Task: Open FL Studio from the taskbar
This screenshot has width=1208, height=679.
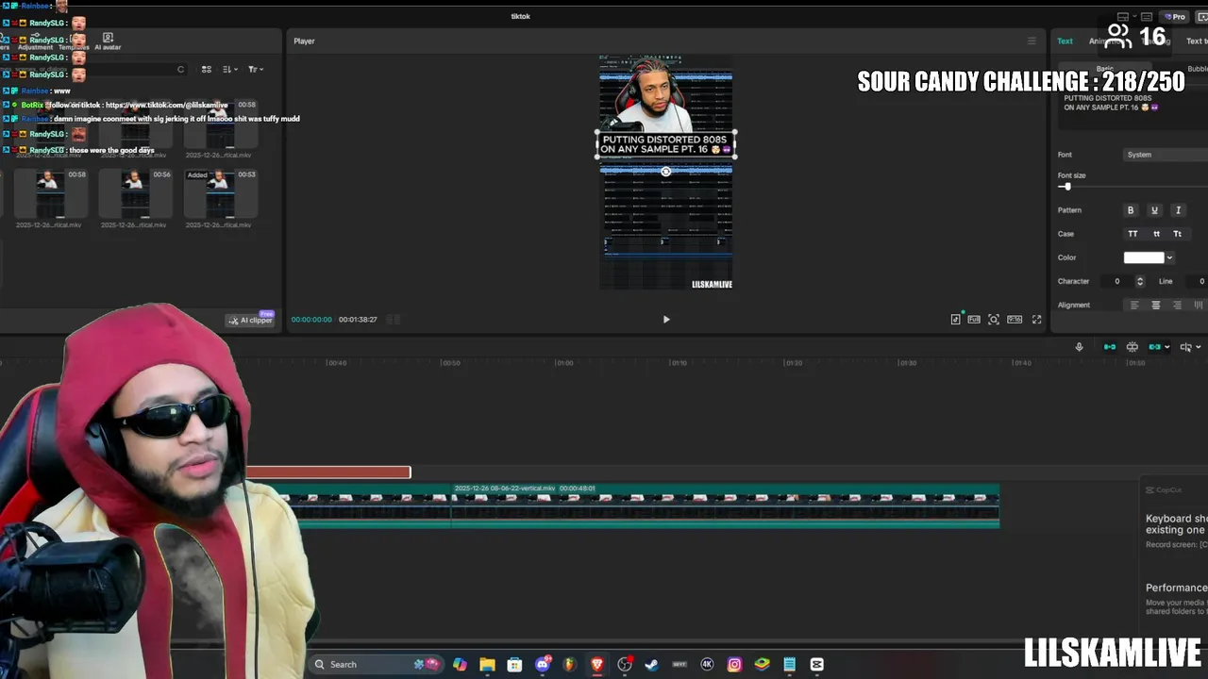Action: click(x=570, y=665)
